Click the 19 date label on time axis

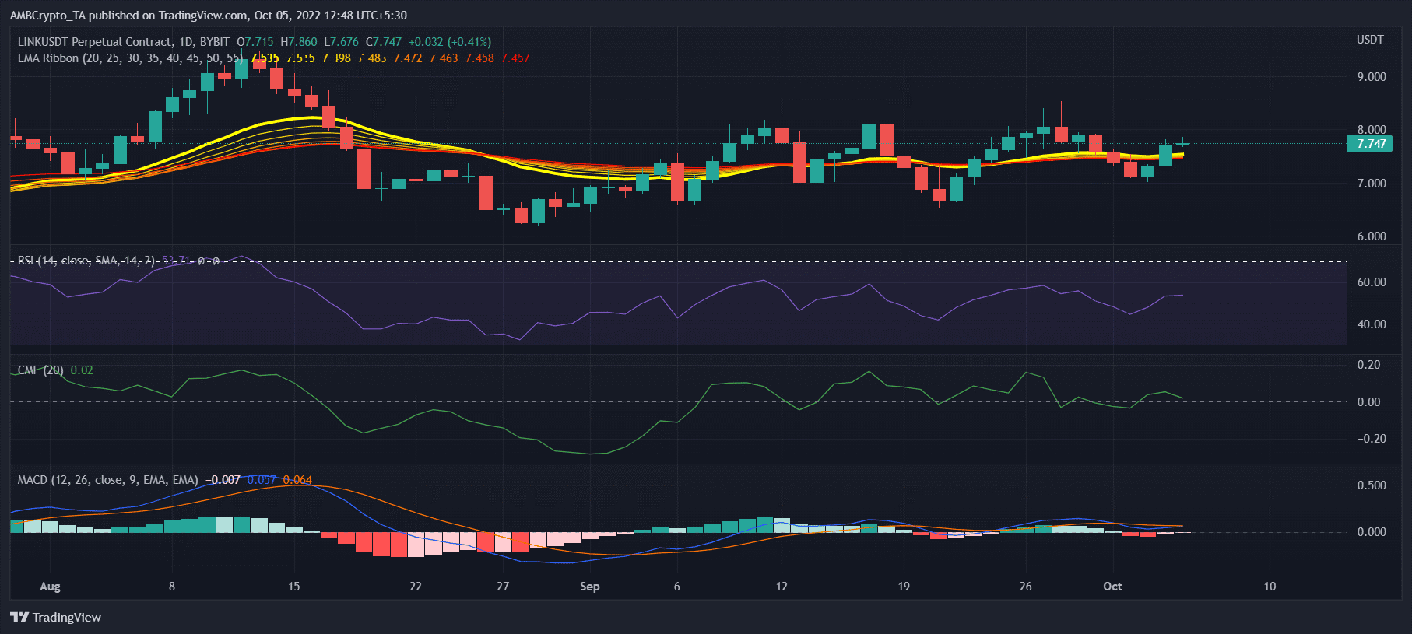[904, 587]
